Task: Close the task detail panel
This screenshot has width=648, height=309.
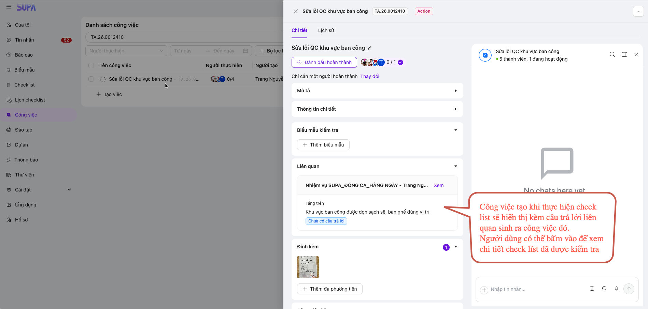Action: click(296, 11)
